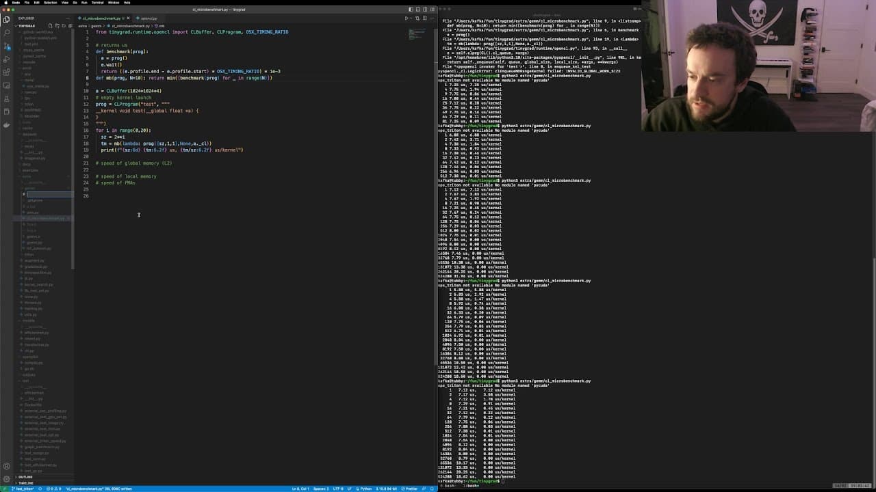Screen dimensions: 876x492
Task: Toggle secondary side bar layout icon
Action: pyautogui.click(x=426, y=10)
